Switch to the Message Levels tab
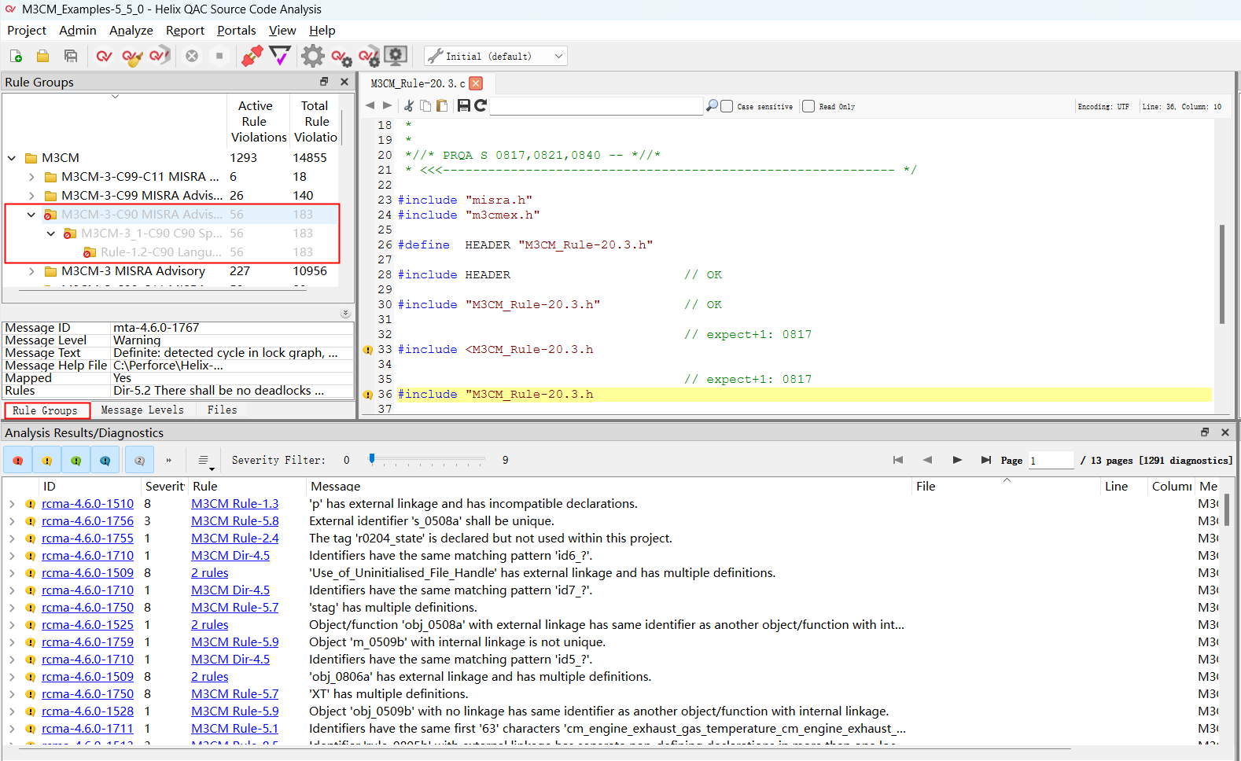 pyautogui.click(x=142, y=410)
